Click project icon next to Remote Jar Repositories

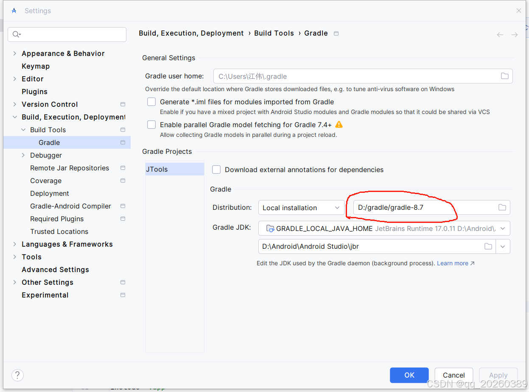pos(123,168)
